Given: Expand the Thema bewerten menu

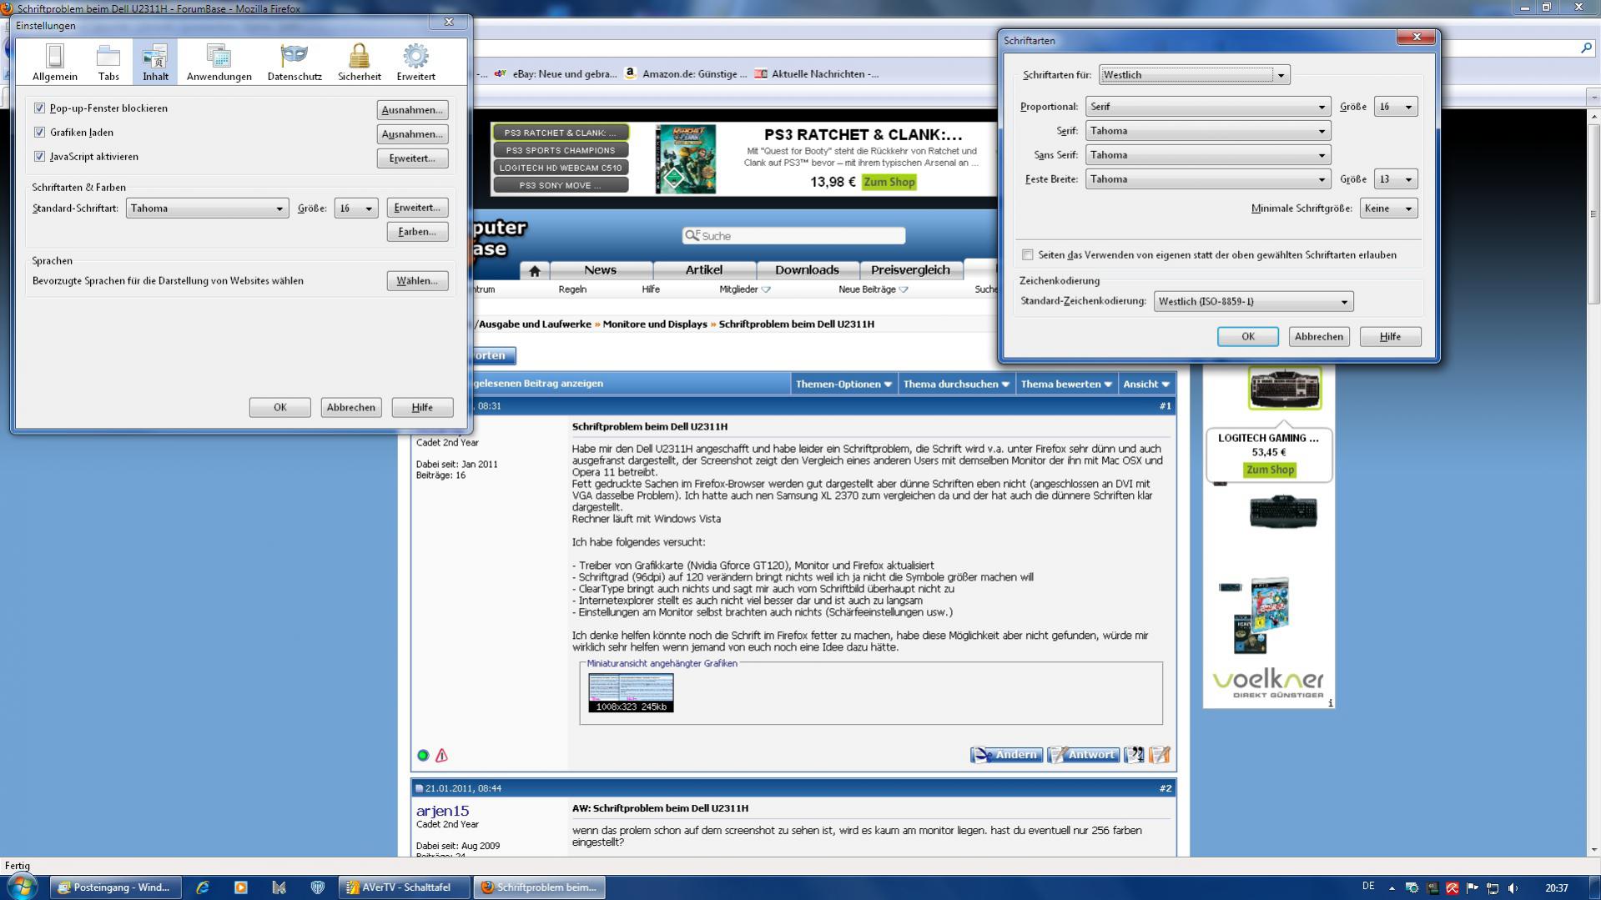Looking at the screenshot, I should [x=1065, y=385].
